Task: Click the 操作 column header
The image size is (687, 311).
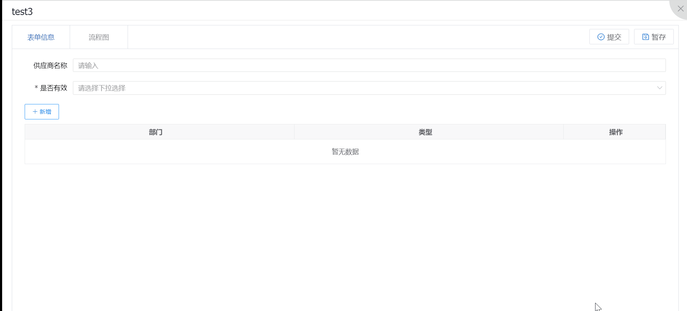Action: [x=616, y=132]
